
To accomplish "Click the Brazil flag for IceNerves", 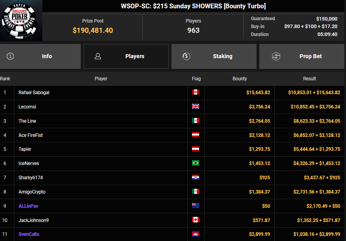I will pyautogui.click(x=196, y=163).
